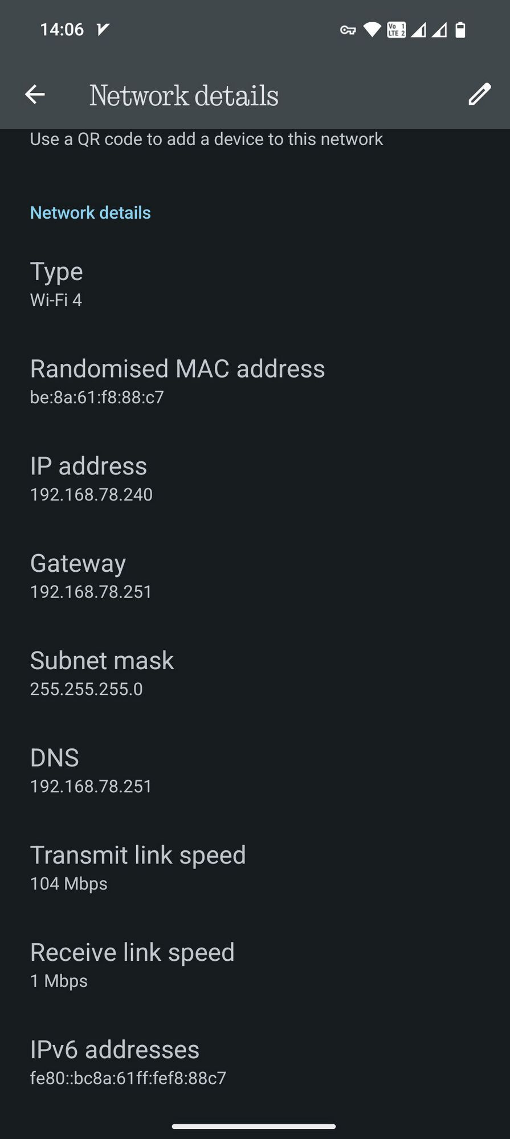Tap the QR code add-device option
Screen dimensions: 510x1139
[206, 140]
